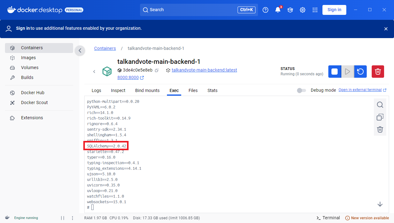Go to Containers in the sidebar
Screen dimensions: 394x223
tap(39, 48)
